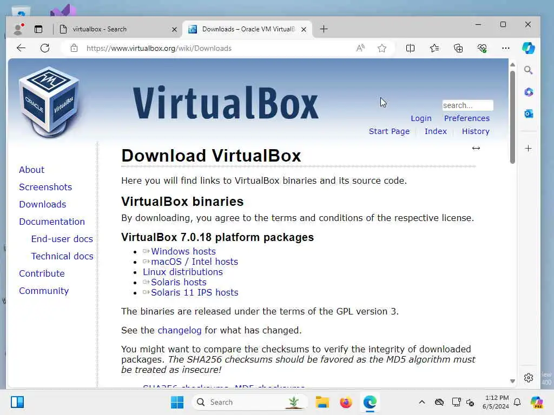Close the virtualbox - Search tab
Image resolution: width=554 pixels, height=415 pixels.
(174, 29)
